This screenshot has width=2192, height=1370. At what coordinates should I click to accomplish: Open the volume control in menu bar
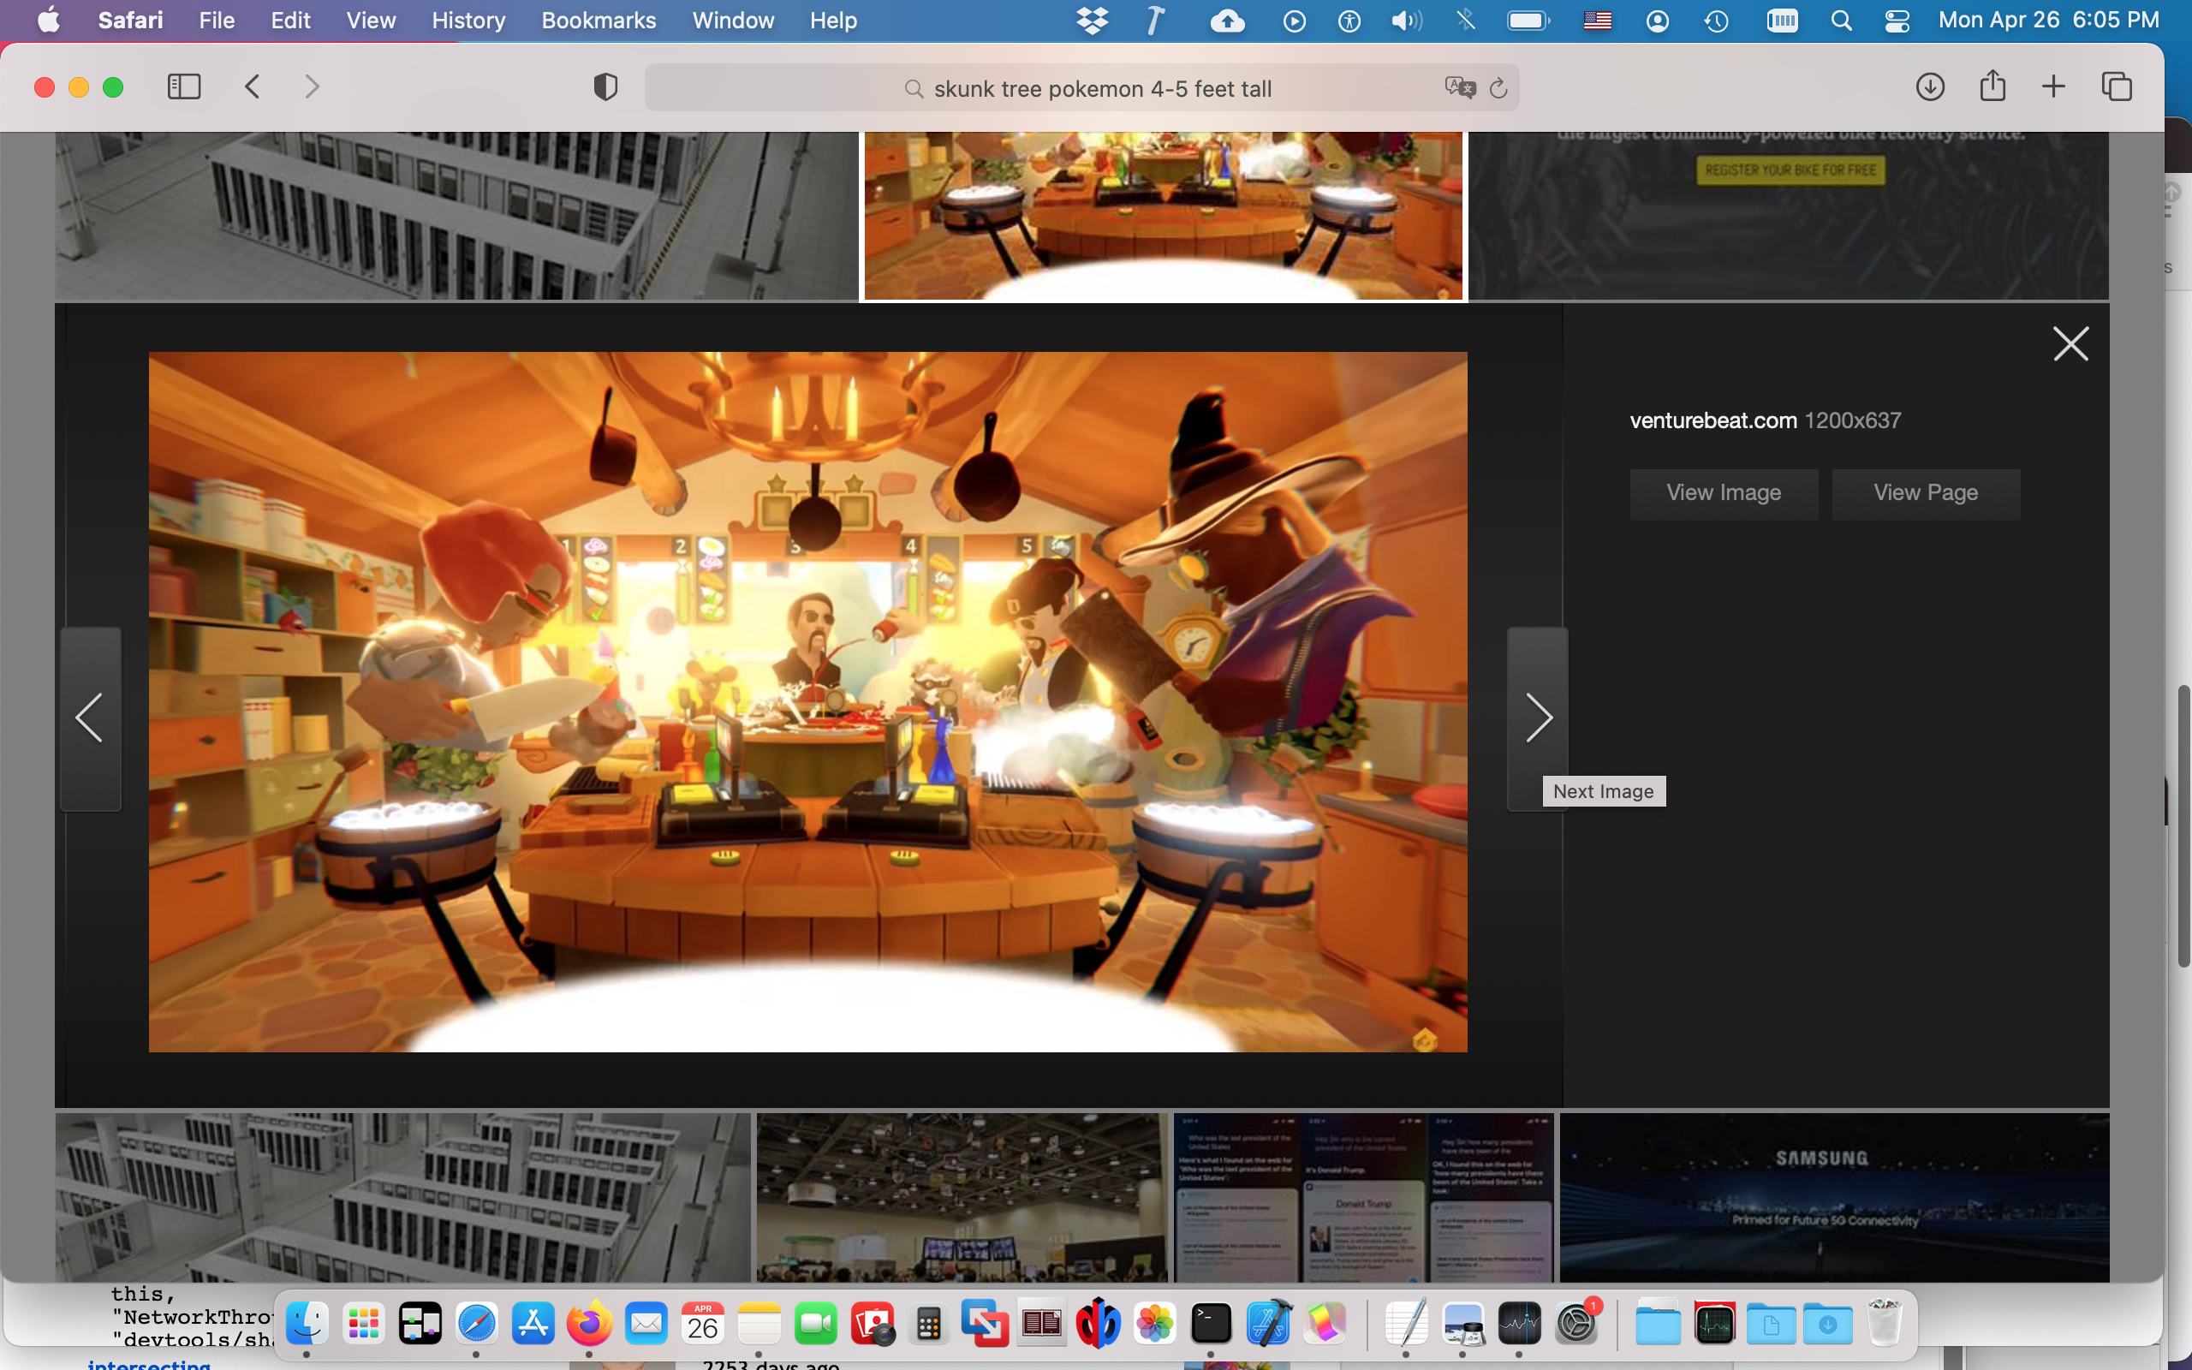pos(1406,20)
